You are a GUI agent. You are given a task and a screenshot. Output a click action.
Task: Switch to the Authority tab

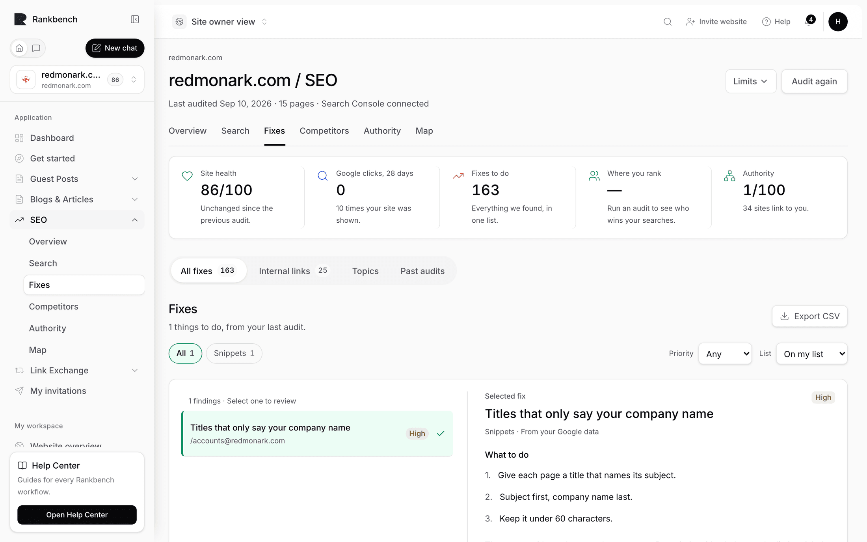point(382,131)
